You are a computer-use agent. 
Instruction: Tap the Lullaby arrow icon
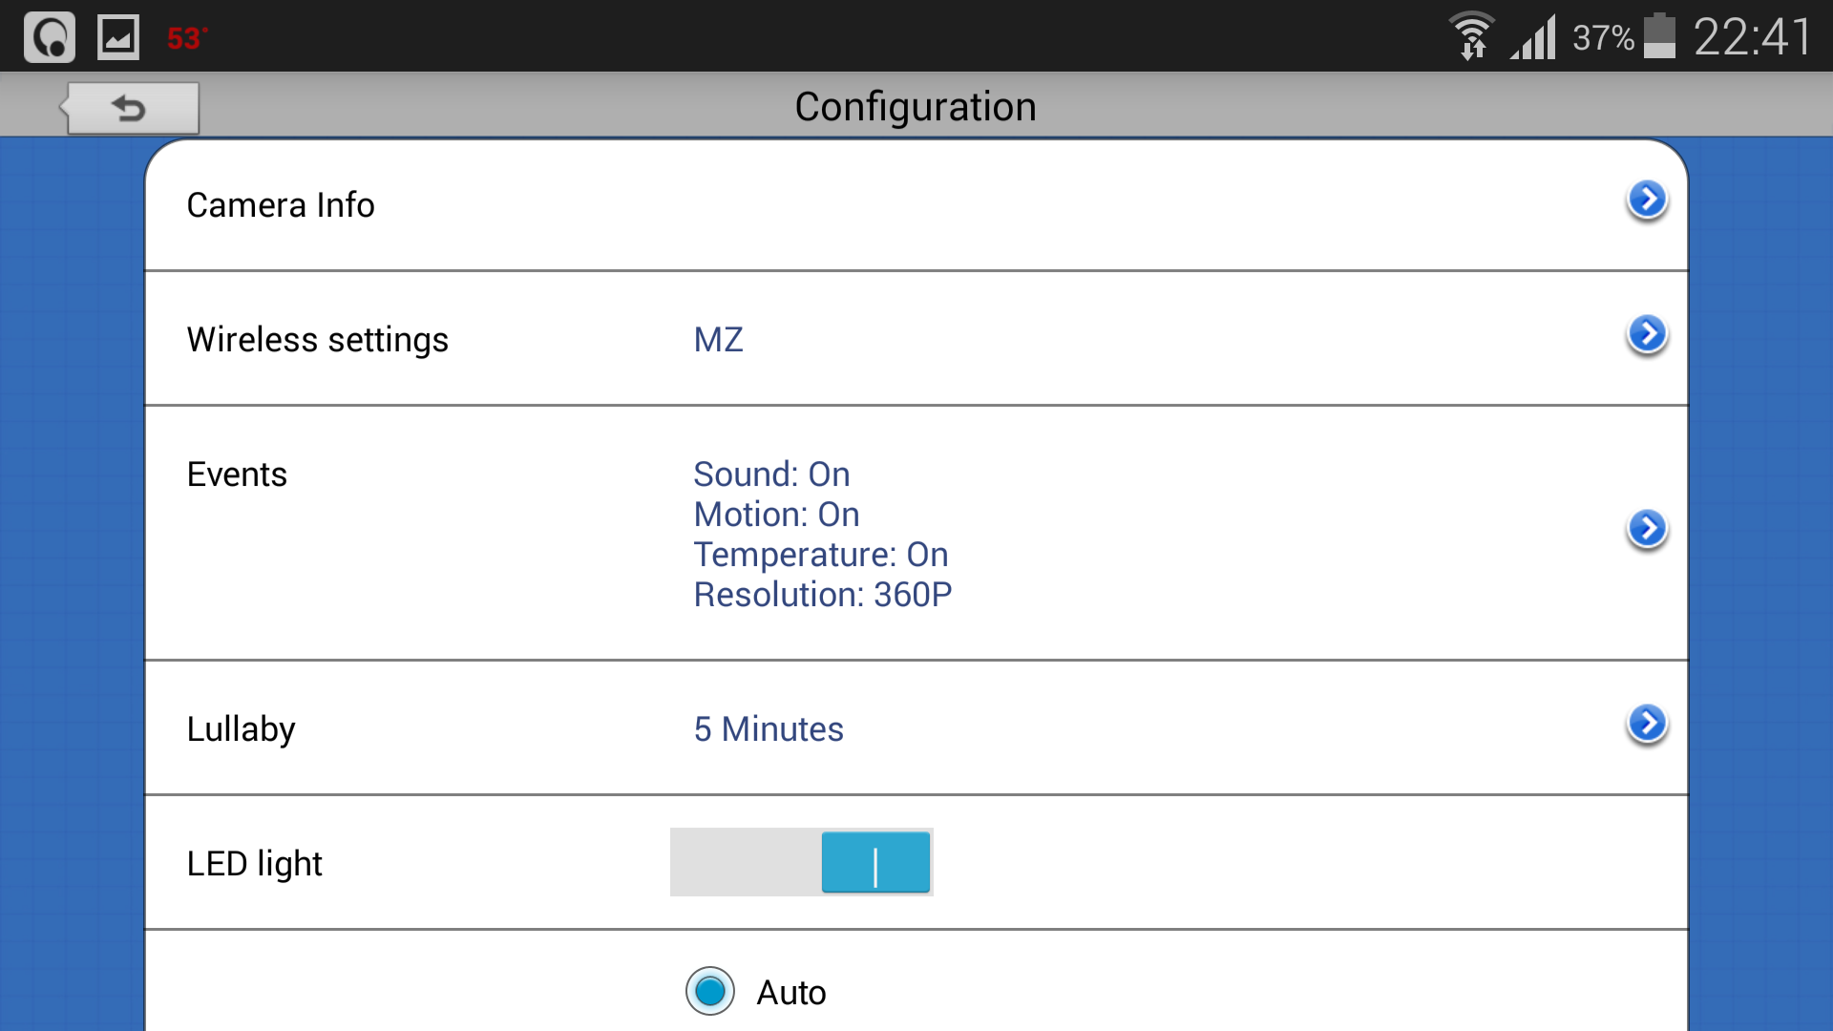coord(1646,724)
